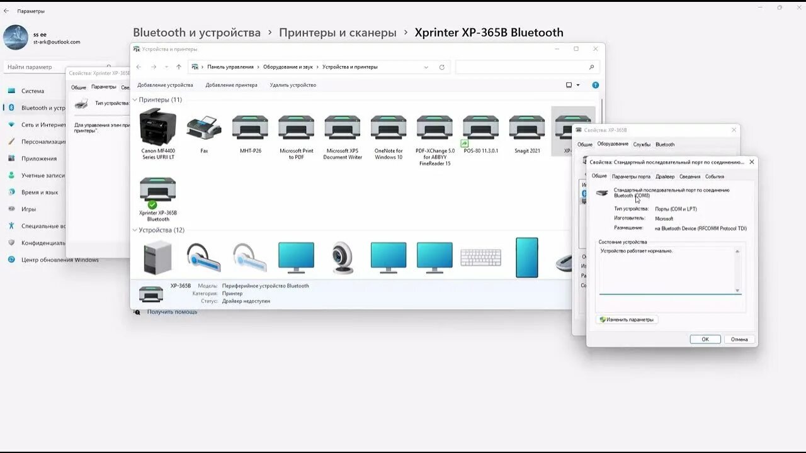Click the Изменить параметры button
Screen dimensions: 806x453
(627, 320)
